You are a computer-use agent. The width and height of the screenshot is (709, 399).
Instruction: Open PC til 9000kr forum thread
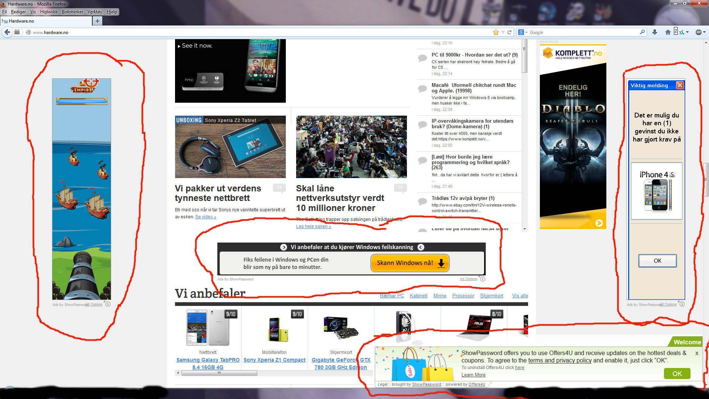click(475, 55)
